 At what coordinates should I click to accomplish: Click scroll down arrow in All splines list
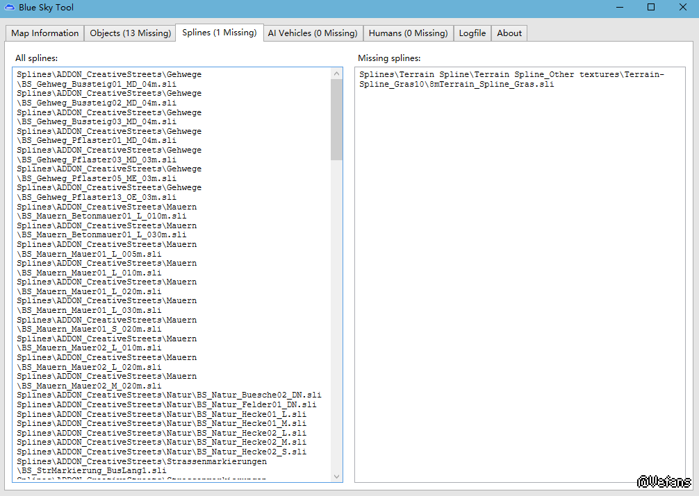click(x=337, y=477)
